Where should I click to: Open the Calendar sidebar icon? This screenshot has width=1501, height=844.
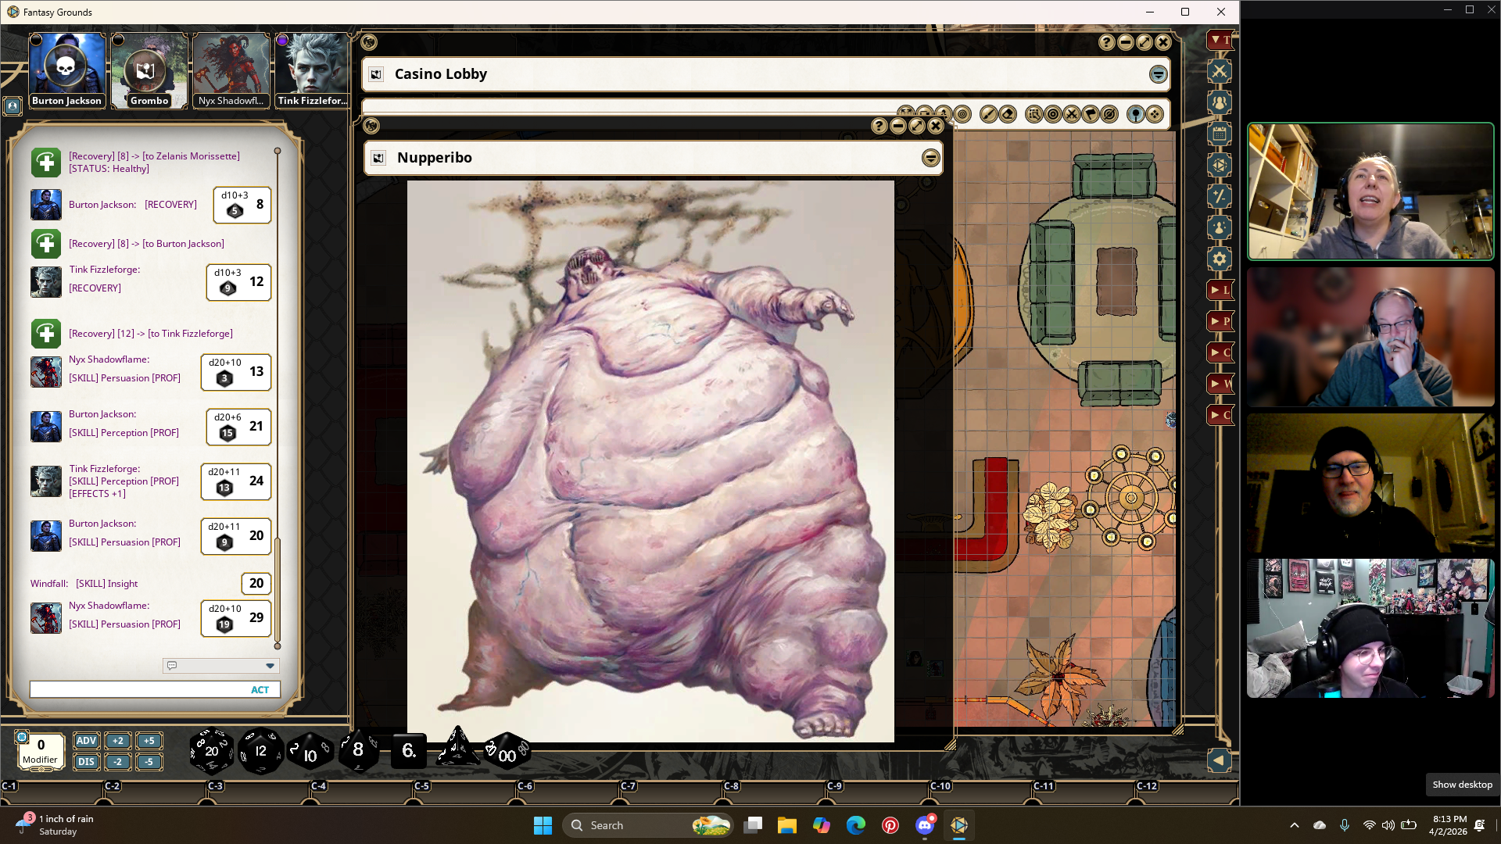[1219, 134]
